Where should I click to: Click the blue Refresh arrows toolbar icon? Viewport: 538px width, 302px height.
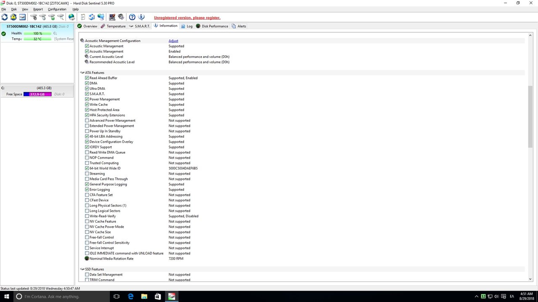pos(5,17)
